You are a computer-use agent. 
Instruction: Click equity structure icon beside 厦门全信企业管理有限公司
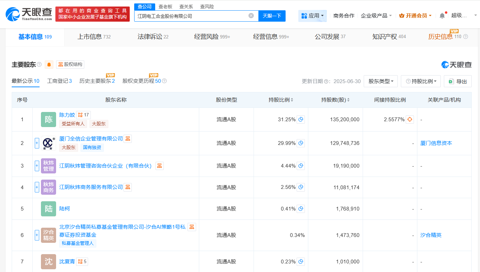(128, 138)
